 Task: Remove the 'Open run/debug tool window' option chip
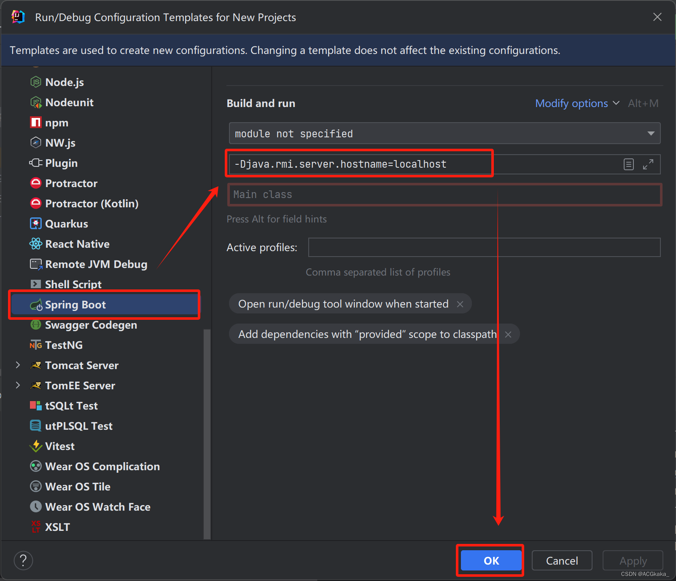(460, 304)
